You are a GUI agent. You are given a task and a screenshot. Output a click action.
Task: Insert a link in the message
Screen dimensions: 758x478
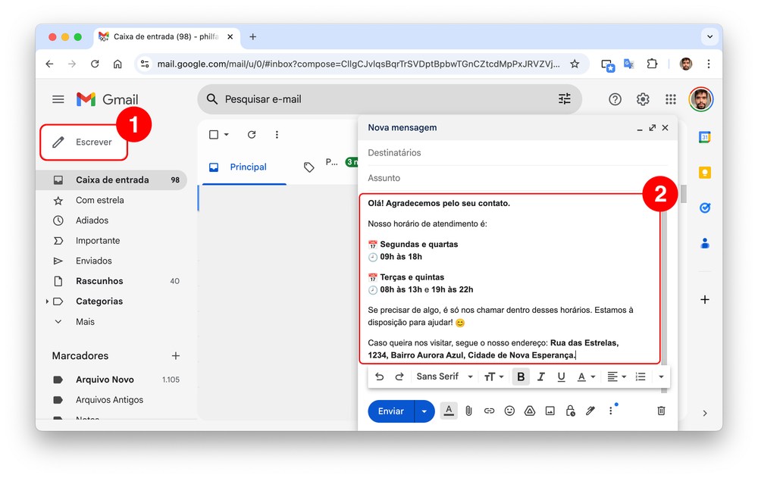[x=489, y=411]
